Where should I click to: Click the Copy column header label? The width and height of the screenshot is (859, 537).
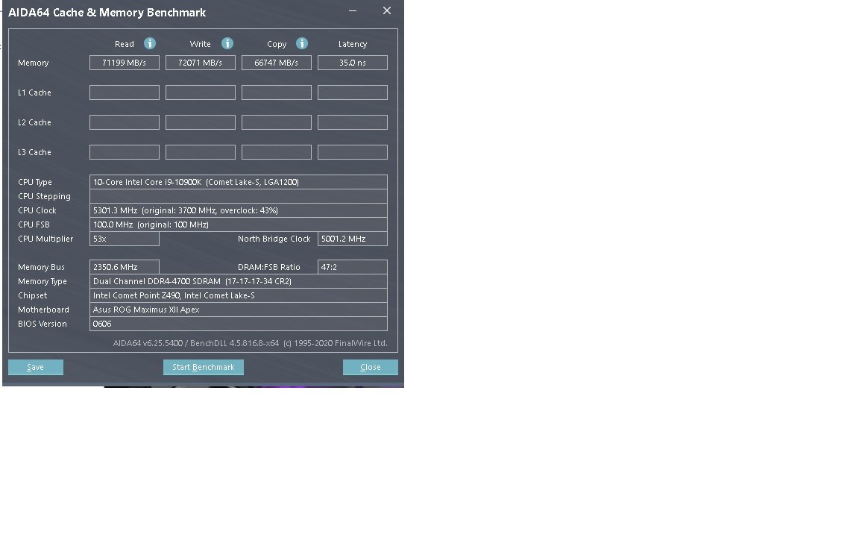277,44
